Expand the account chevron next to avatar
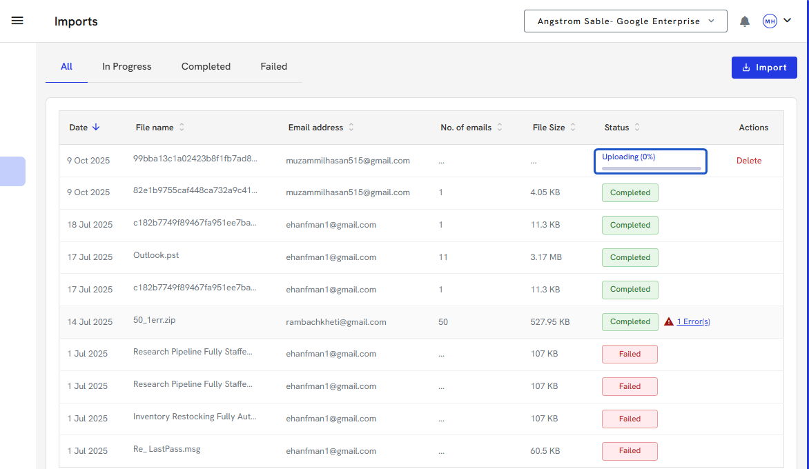The image size is (809, 469). coord(788,21)
